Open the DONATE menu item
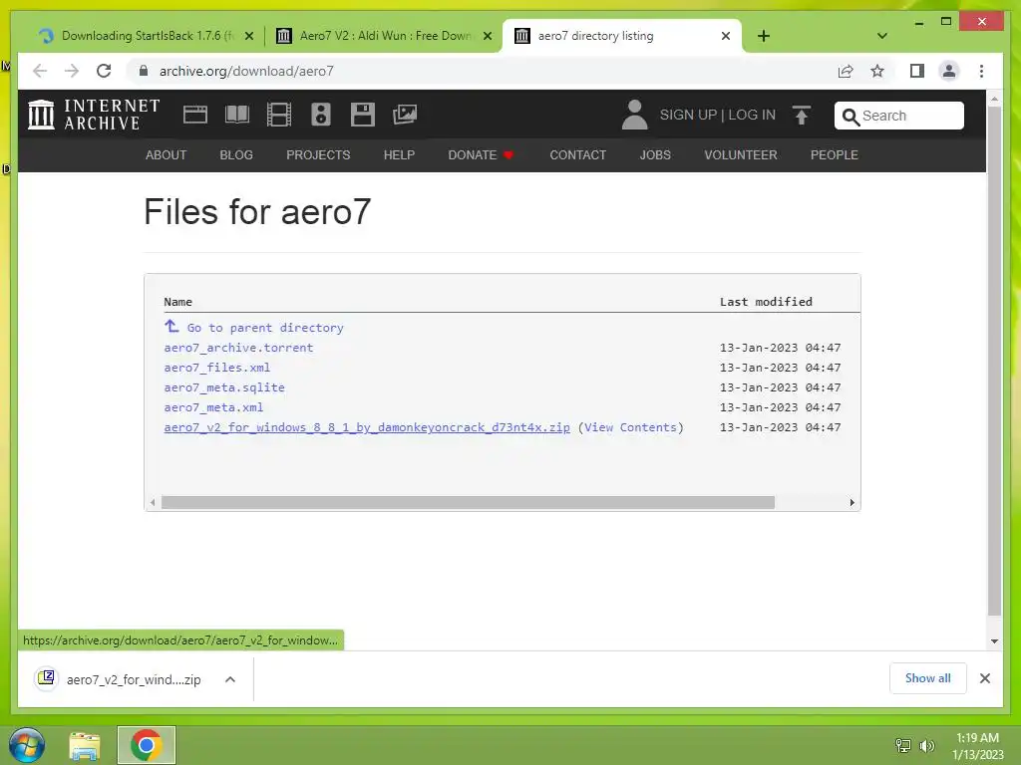This screenshot has width=1021, height=765. coord(481,154)
